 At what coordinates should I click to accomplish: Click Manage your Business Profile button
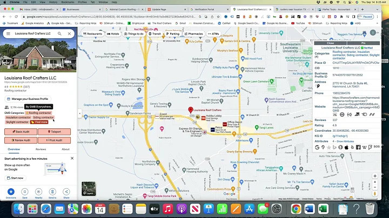28,99
